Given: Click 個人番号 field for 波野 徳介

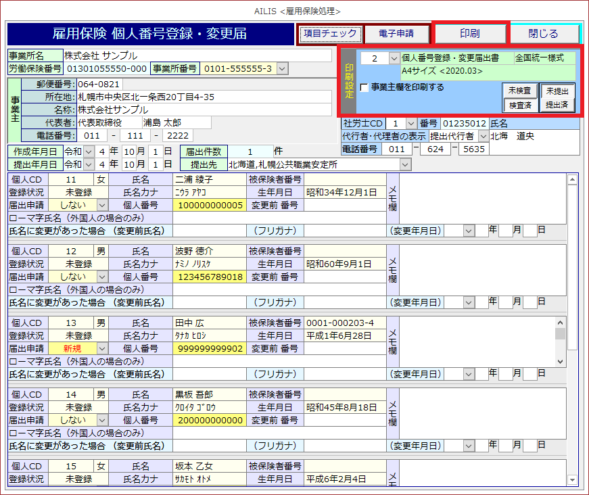Looking at the screenshot, I should [x=210, y=277].
